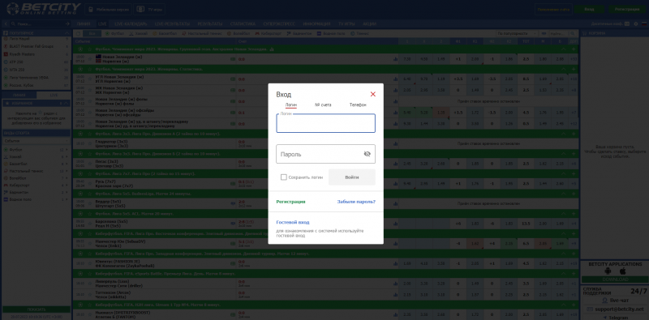Image resolution: width=649 pixels, height=320 pixels.
Task: Open the LIVE-КАЛЕНДАРЬ menu item
Action: coord(131,24)
